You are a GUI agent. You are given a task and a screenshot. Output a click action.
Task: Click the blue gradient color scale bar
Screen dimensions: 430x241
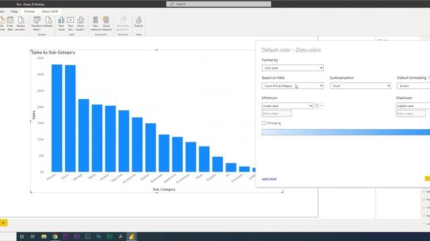point(346,133)
